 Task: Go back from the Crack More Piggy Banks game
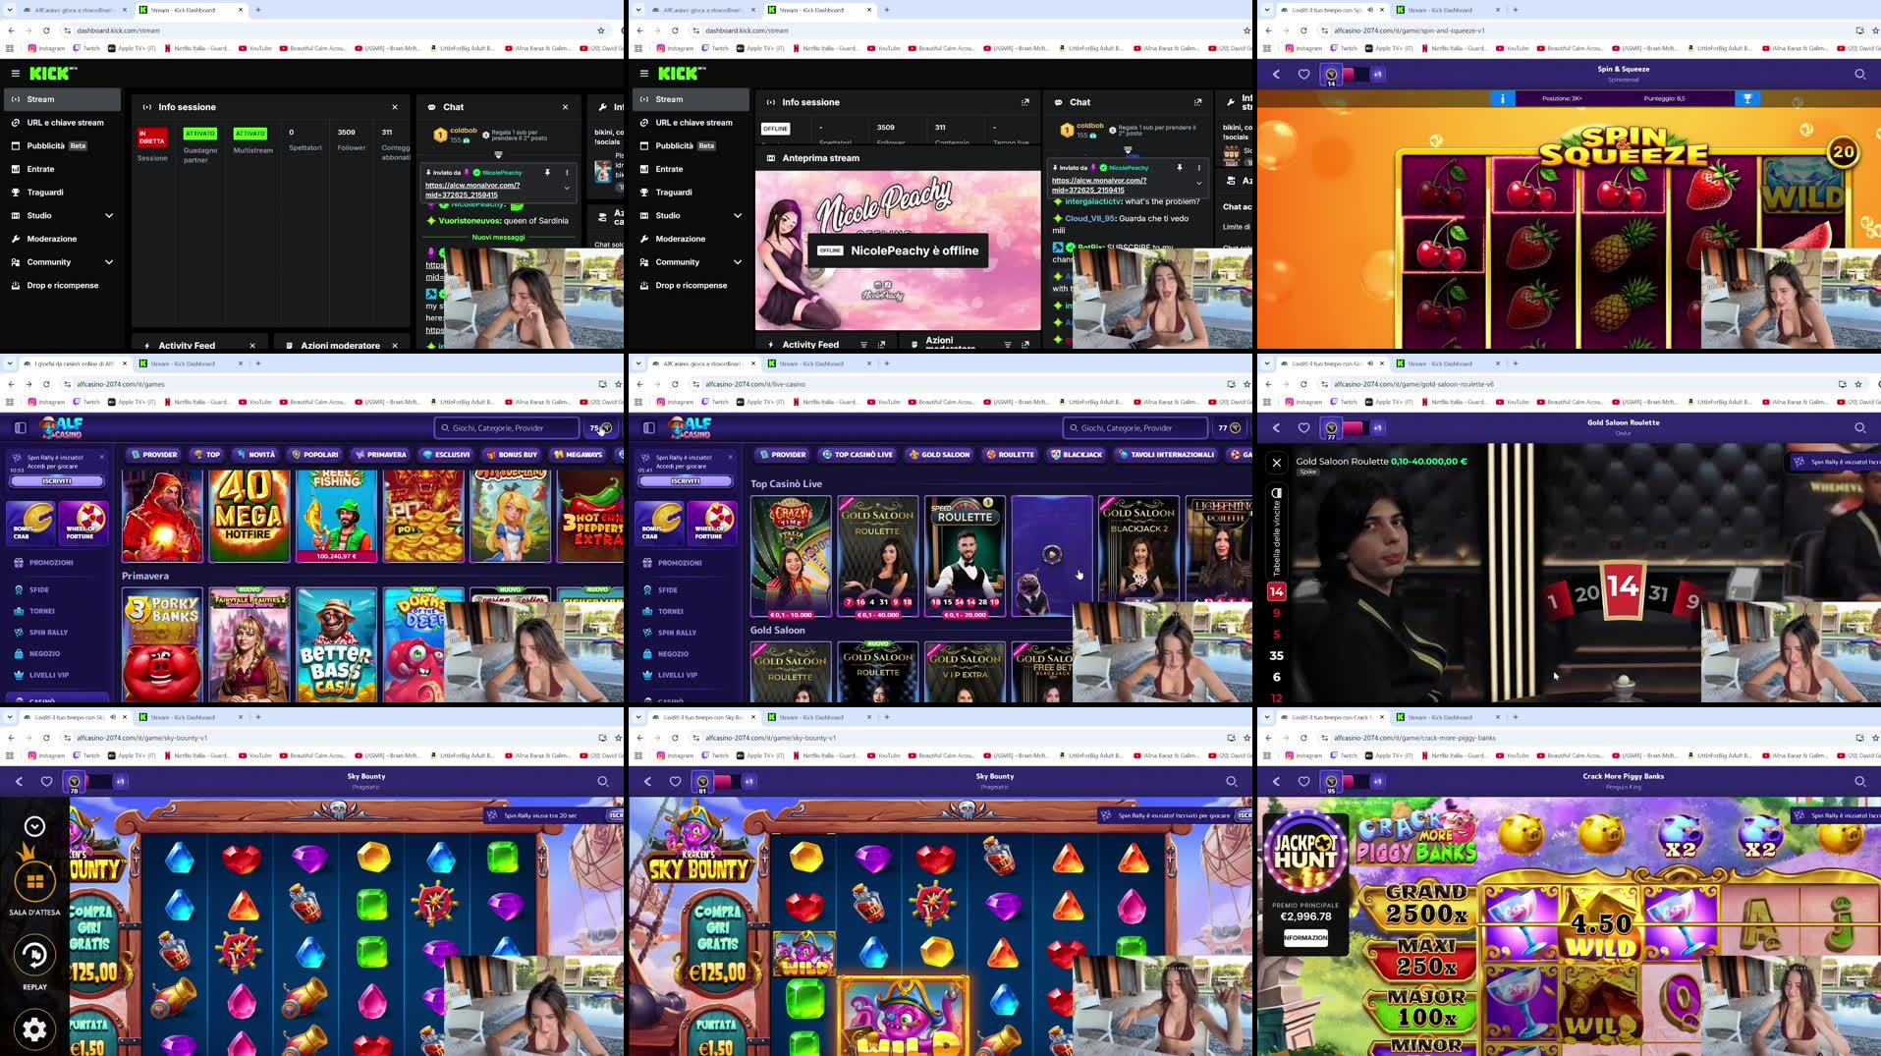1276,781
